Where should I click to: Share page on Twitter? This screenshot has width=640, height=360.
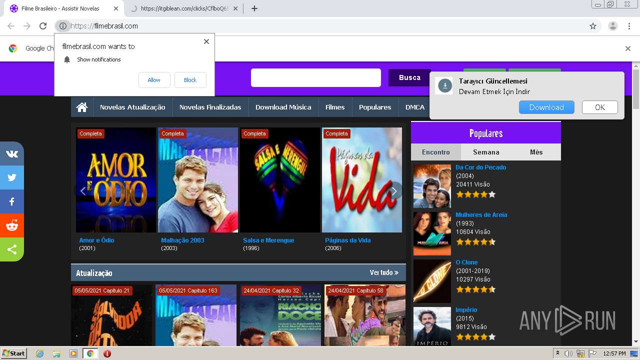coord(12,177)
